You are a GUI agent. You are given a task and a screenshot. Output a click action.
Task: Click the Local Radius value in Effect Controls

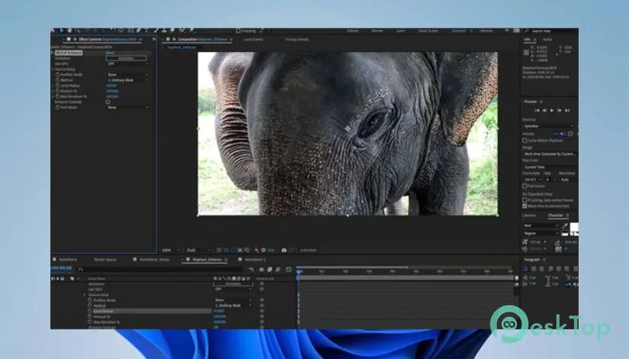(x=111, y=86)
